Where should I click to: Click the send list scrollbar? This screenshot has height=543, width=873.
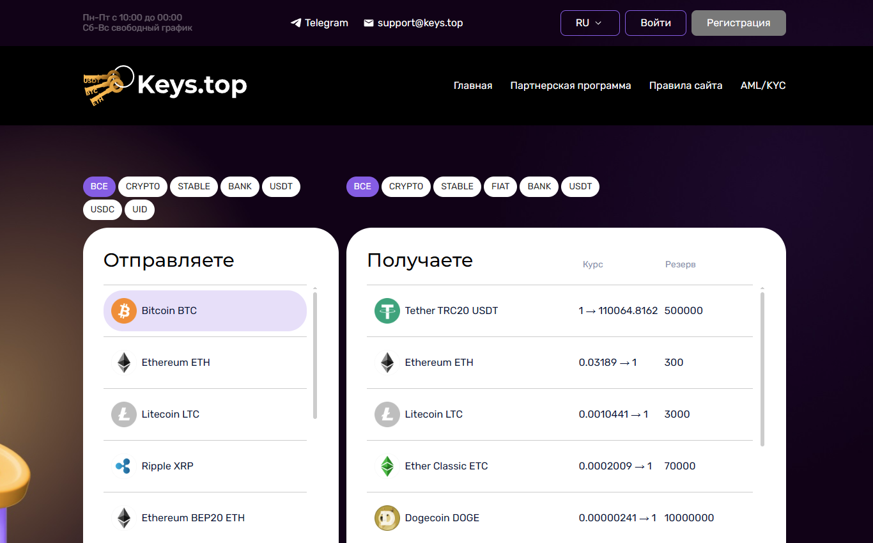315,355
